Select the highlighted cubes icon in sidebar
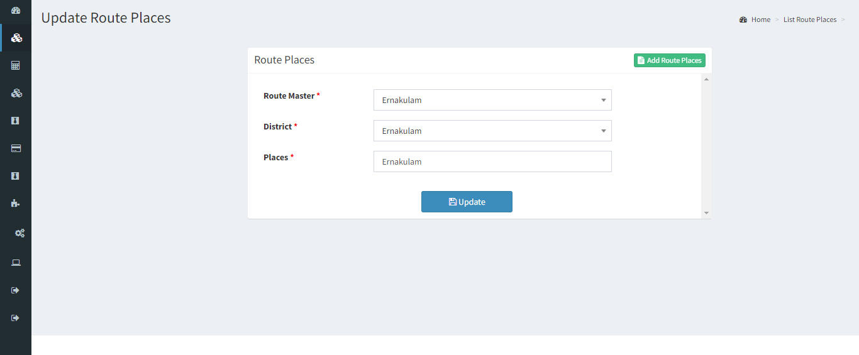The width and height of the screenshot is (859, 355). pos(17,38)
